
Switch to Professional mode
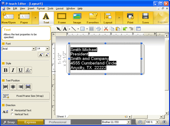point(57,122)
